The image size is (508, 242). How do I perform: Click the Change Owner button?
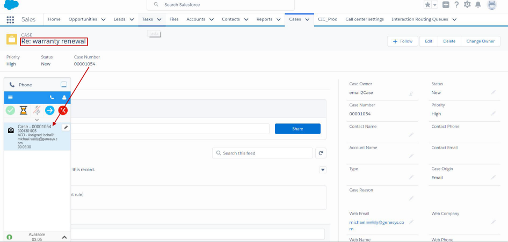pos(480,41)
